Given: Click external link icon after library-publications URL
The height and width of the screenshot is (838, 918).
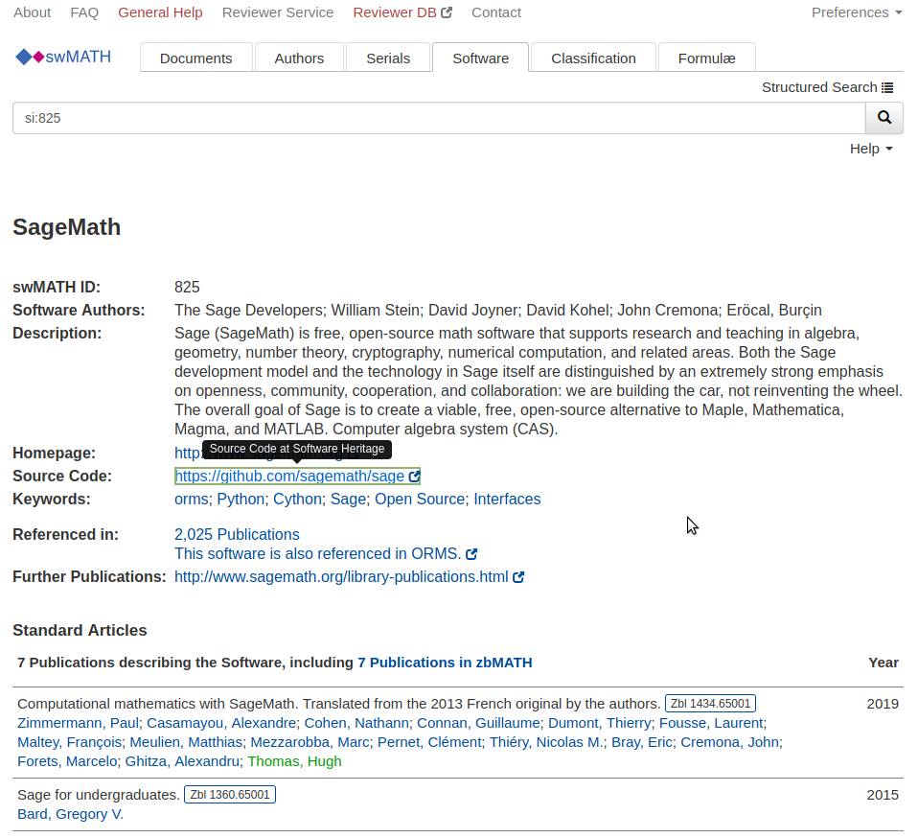Looking at the screenshot, I should coord(518,577).
